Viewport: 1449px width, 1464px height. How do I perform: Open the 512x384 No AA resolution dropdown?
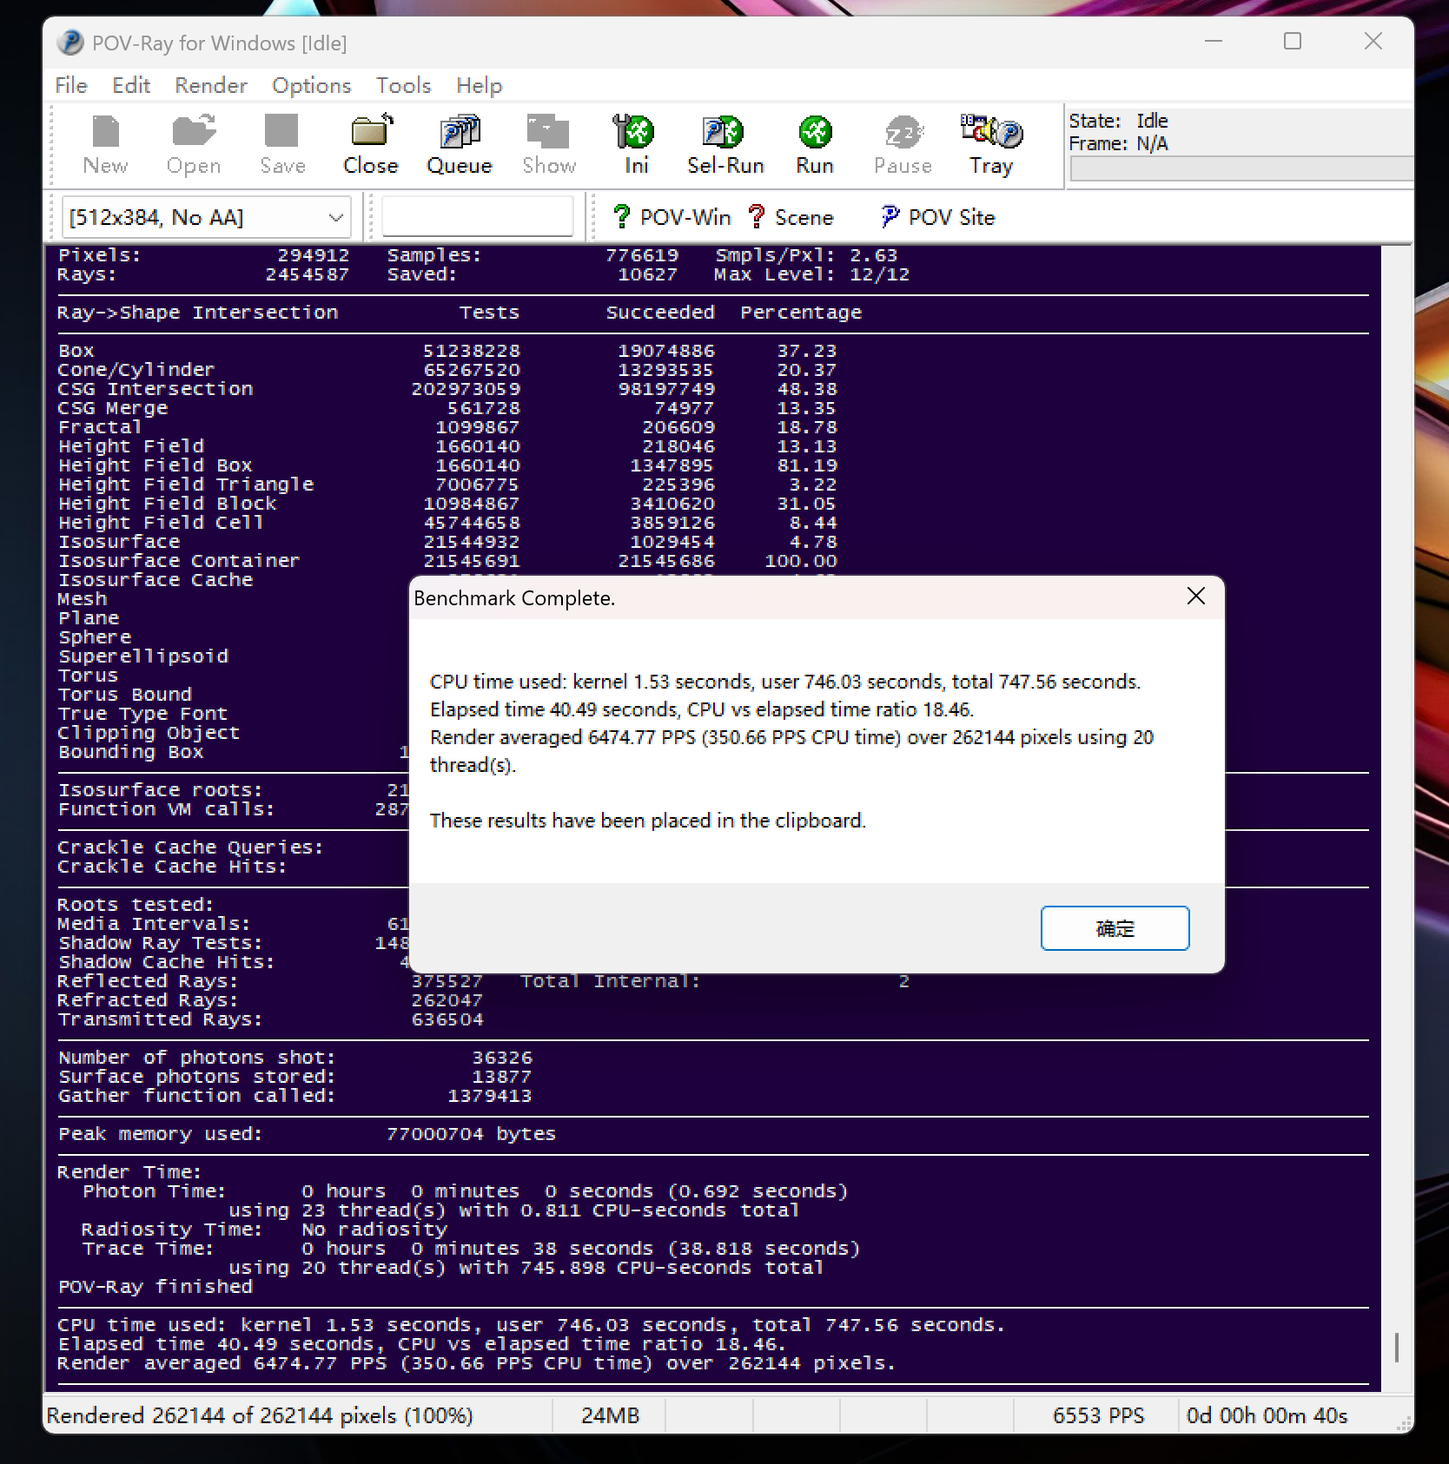[206, 217]
